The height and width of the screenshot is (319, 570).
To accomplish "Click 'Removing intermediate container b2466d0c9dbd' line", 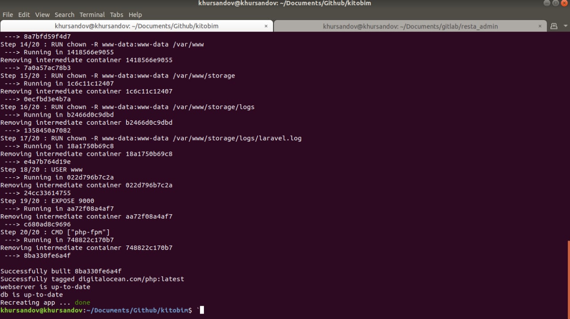I will 86,123.
